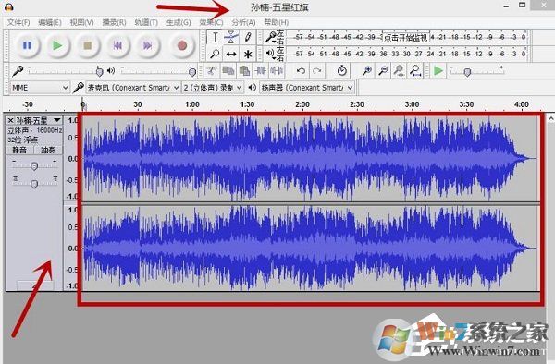The image size is (555, 364).
Task: Click the Zoom magnifier tool
Action: (215, 55)
